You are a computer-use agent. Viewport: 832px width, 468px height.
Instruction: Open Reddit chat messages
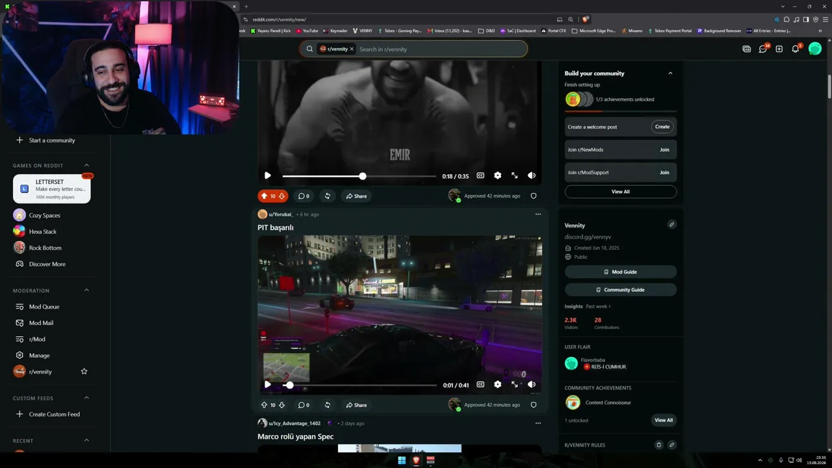763,49
